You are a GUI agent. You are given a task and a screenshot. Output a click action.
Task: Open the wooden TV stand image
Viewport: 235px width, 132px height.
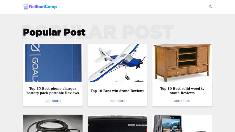pos(182,63)
